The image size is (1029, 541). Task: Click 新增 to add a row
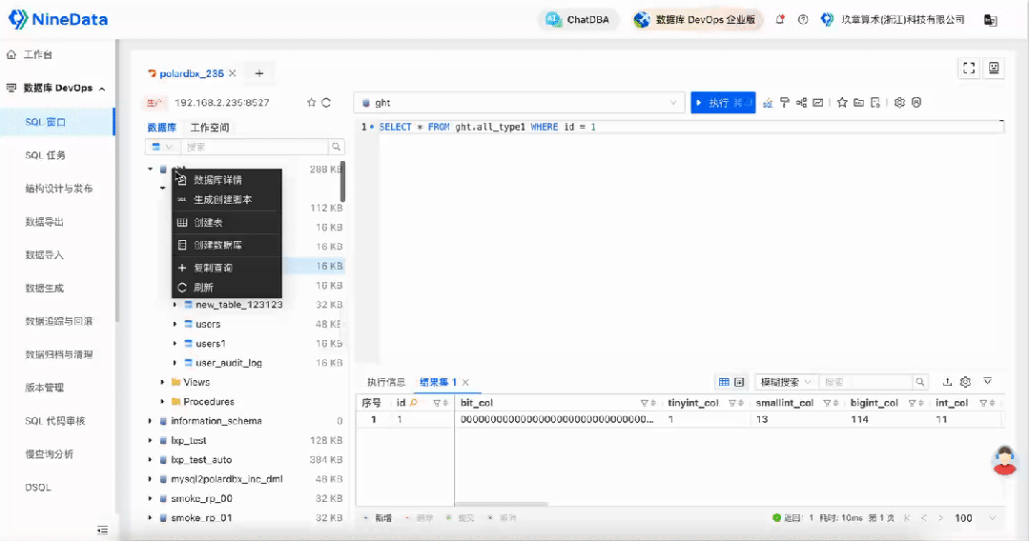(x=378, y=518)
